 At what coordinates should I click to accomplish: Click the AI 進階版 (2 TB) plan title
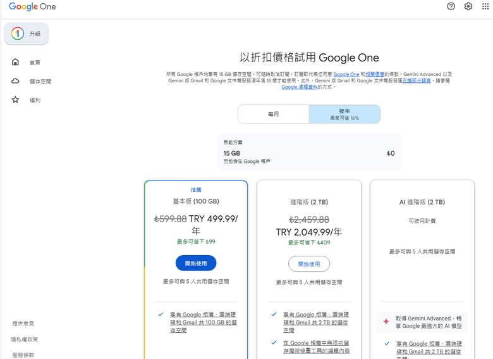coord(422,202)
